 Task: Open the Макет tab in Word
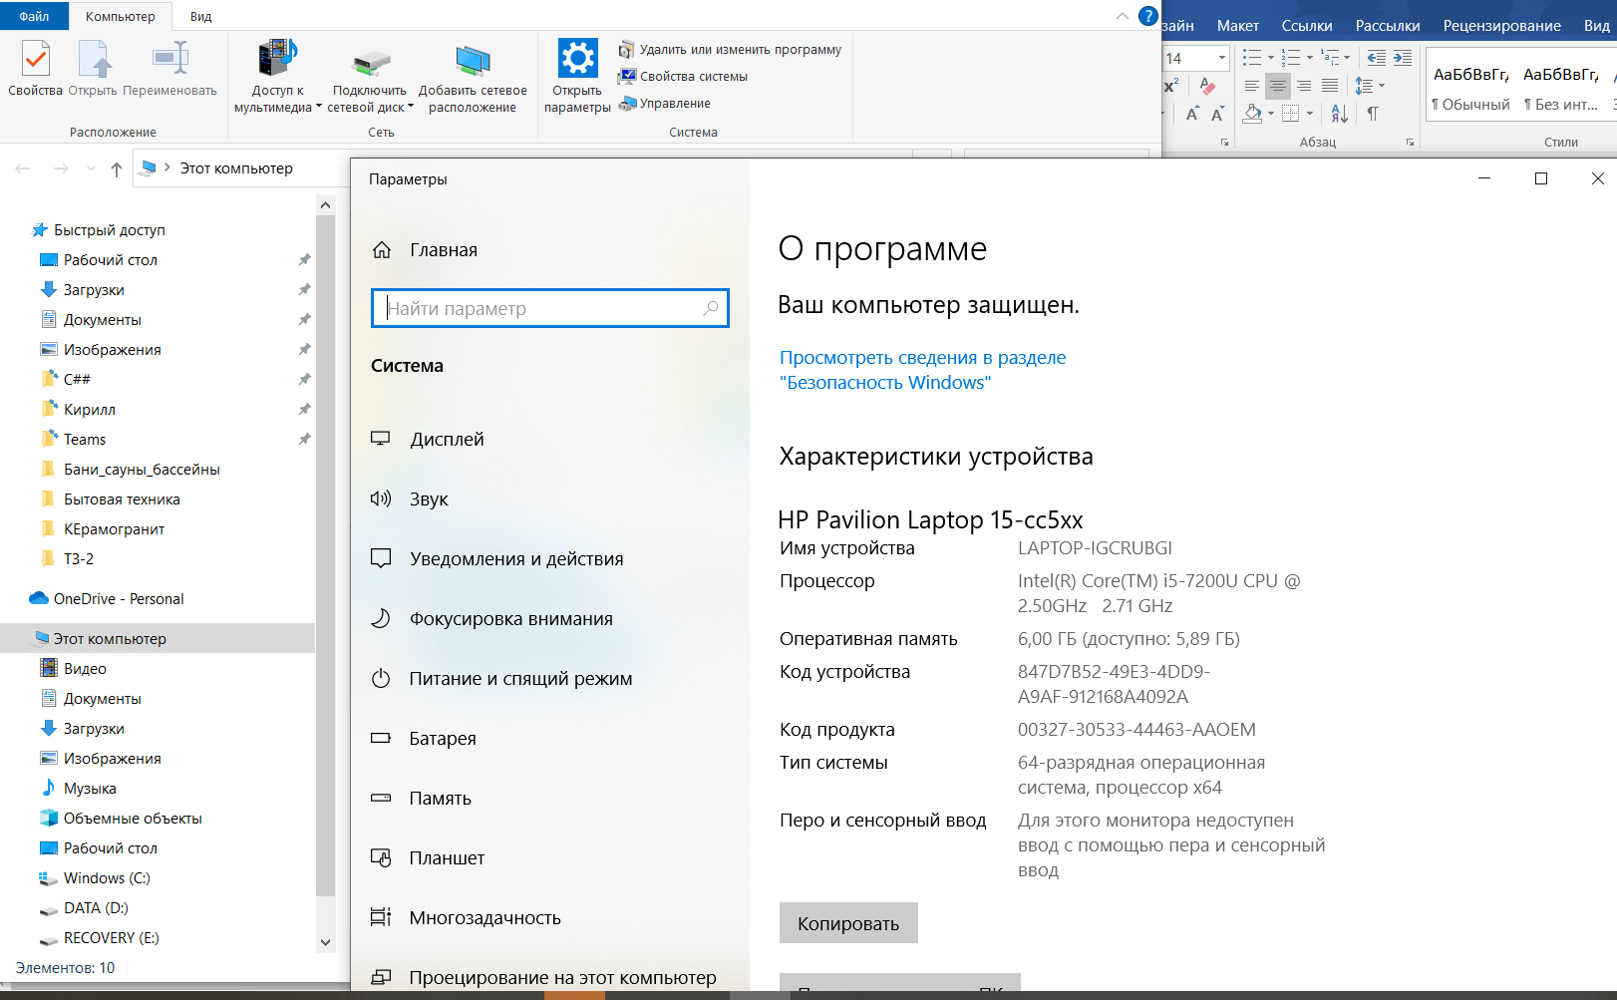[x=1238, y=26]
